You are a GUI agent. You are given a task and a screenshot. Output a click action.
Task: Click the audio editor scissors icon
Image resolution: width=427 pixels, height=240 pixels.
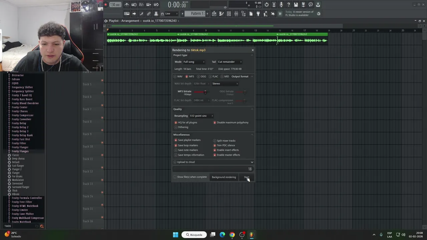click(274, 5)
